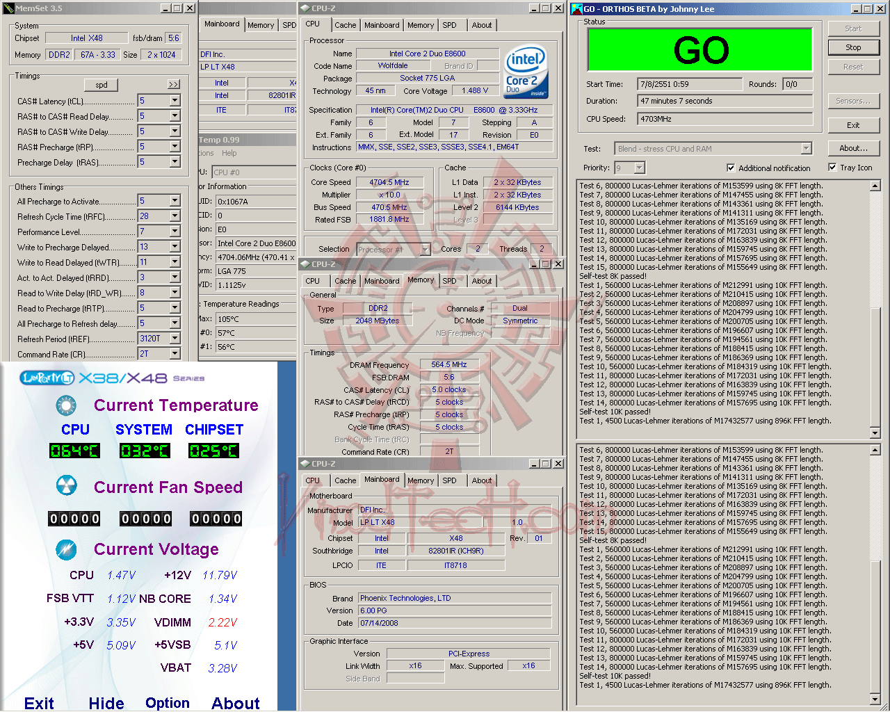Click the Core Voltage 1.488 V value
The height and width of the screenshot is (712, 890).
coord(476,90)
